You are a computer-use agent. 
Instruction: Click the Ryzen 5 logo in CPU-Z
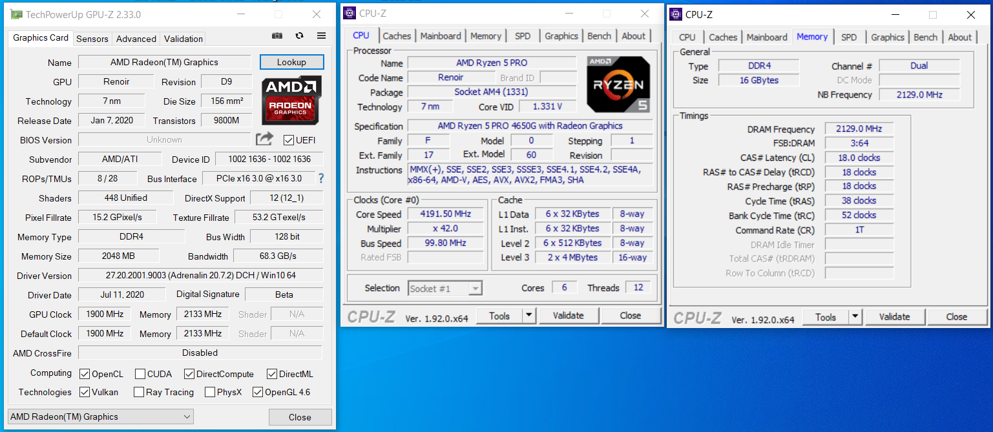pyautogui.click(x=618, y=84)
